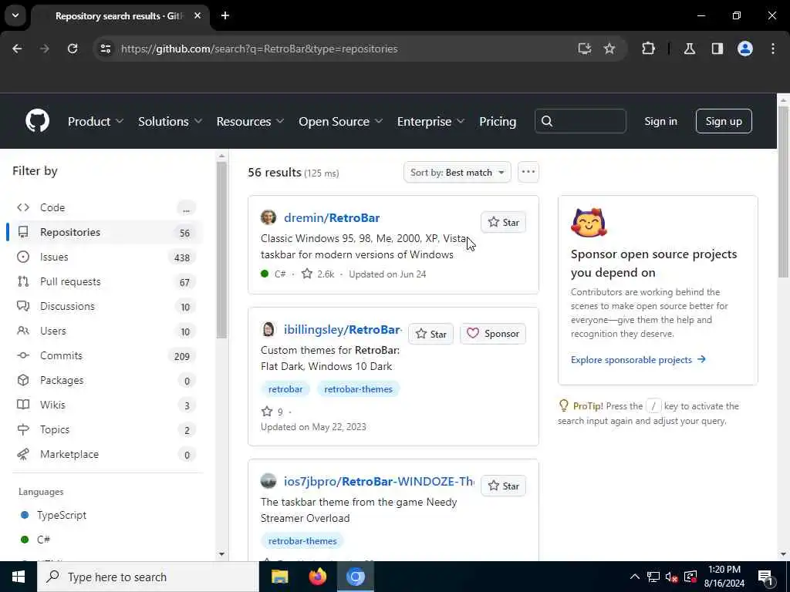Open the Chrome three-dot menu
This screenshot has height=592, width=790.
[773, 49]
